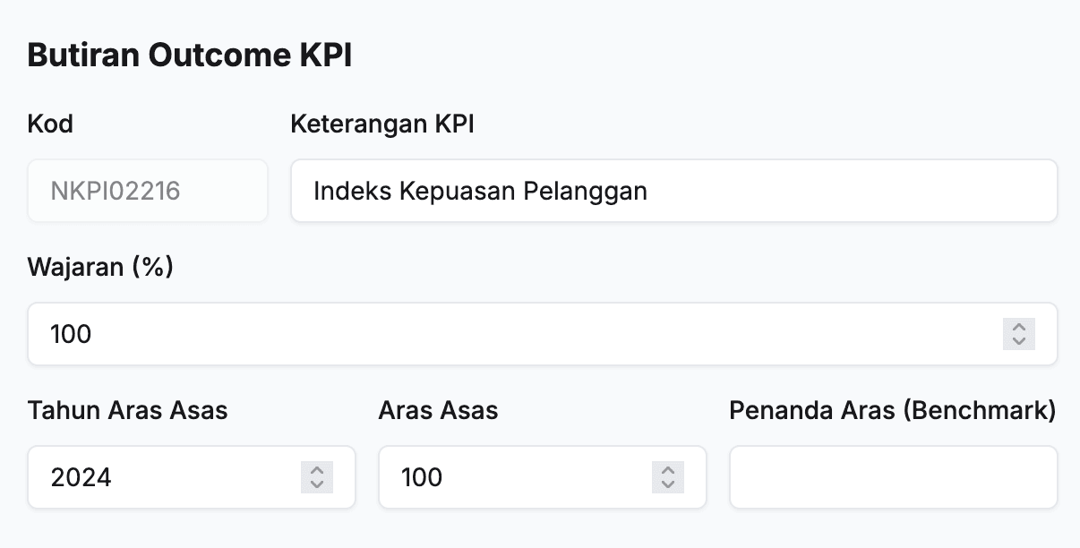Click the Keterangan KPI label
Viewport: 1080px width, 548px height.
click(x=382, y=124)
